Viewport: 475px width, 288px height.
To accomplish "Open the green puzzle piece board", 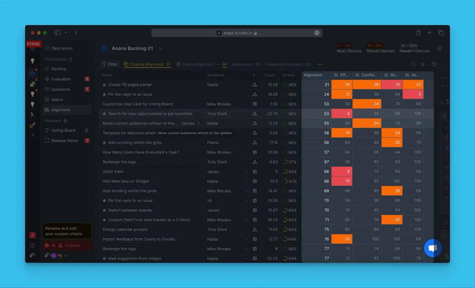I will click(32, 84).
